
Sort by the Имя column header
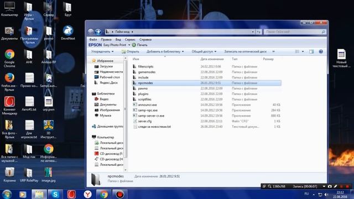136,59
